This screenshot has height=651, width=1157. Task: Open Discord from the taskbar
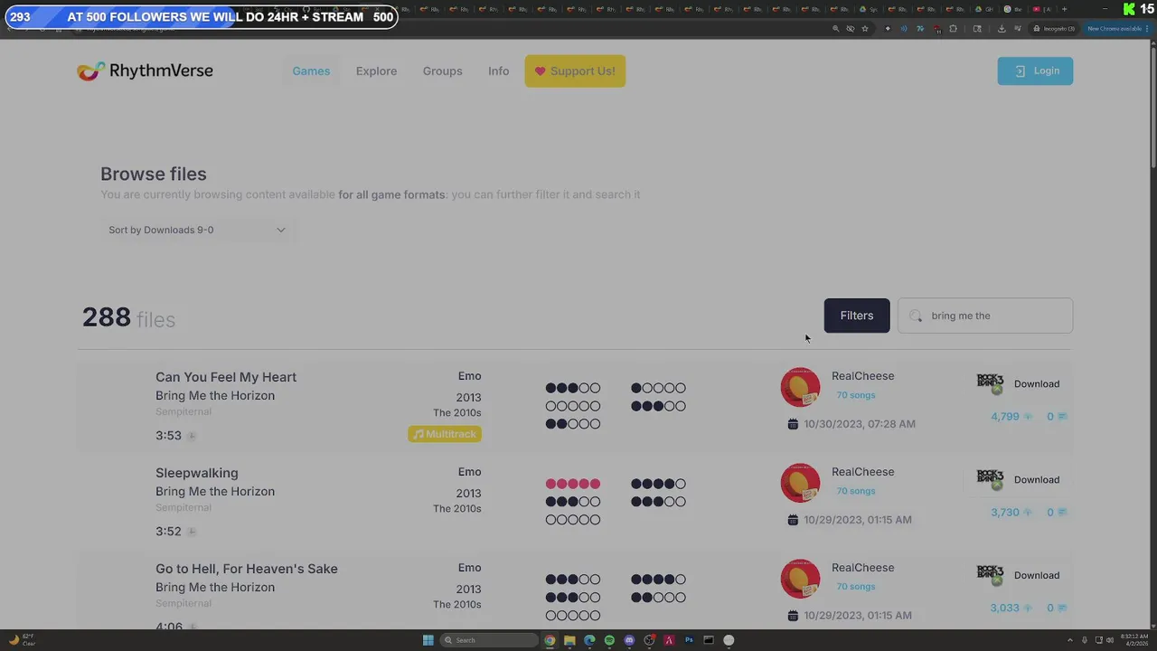(629, 640)
